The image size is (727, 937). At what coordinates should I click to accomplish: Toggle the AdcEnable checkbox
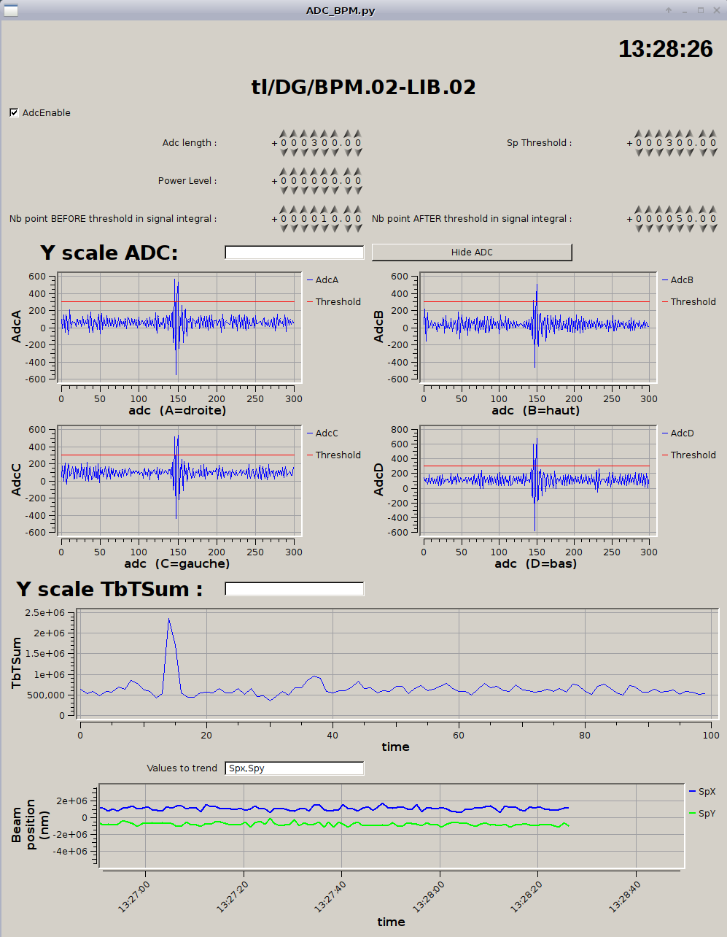click(14, 113)
